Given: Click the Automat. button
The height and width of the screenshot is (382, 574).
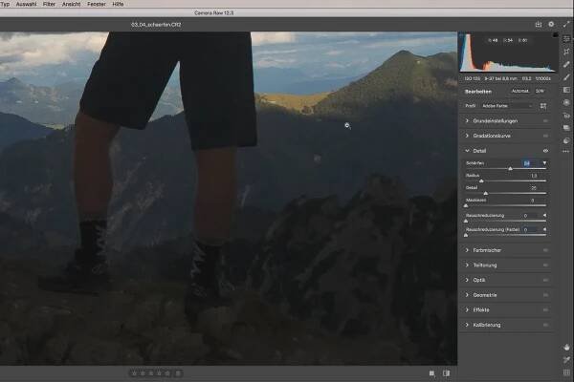Looking at the screenshot, I should 520,91.
